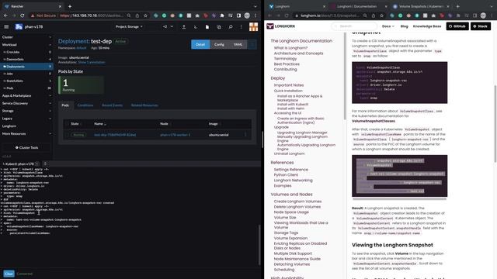Viewport: 497px width, 279px height.
Task: Open the GitHub button on the Longhorn site
Action: 457,26
